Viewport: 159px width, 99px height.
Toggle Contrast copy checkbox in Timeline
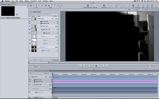pyautogui.click(x=29, y=80)
